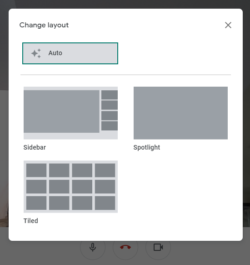Click the Auto text label

(55, 53)
